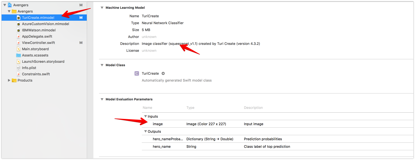Image resolution: width=415 pixels, height=160 pixels.
Task: Click the ViewController.swift file icon
Action: [19, 43]
